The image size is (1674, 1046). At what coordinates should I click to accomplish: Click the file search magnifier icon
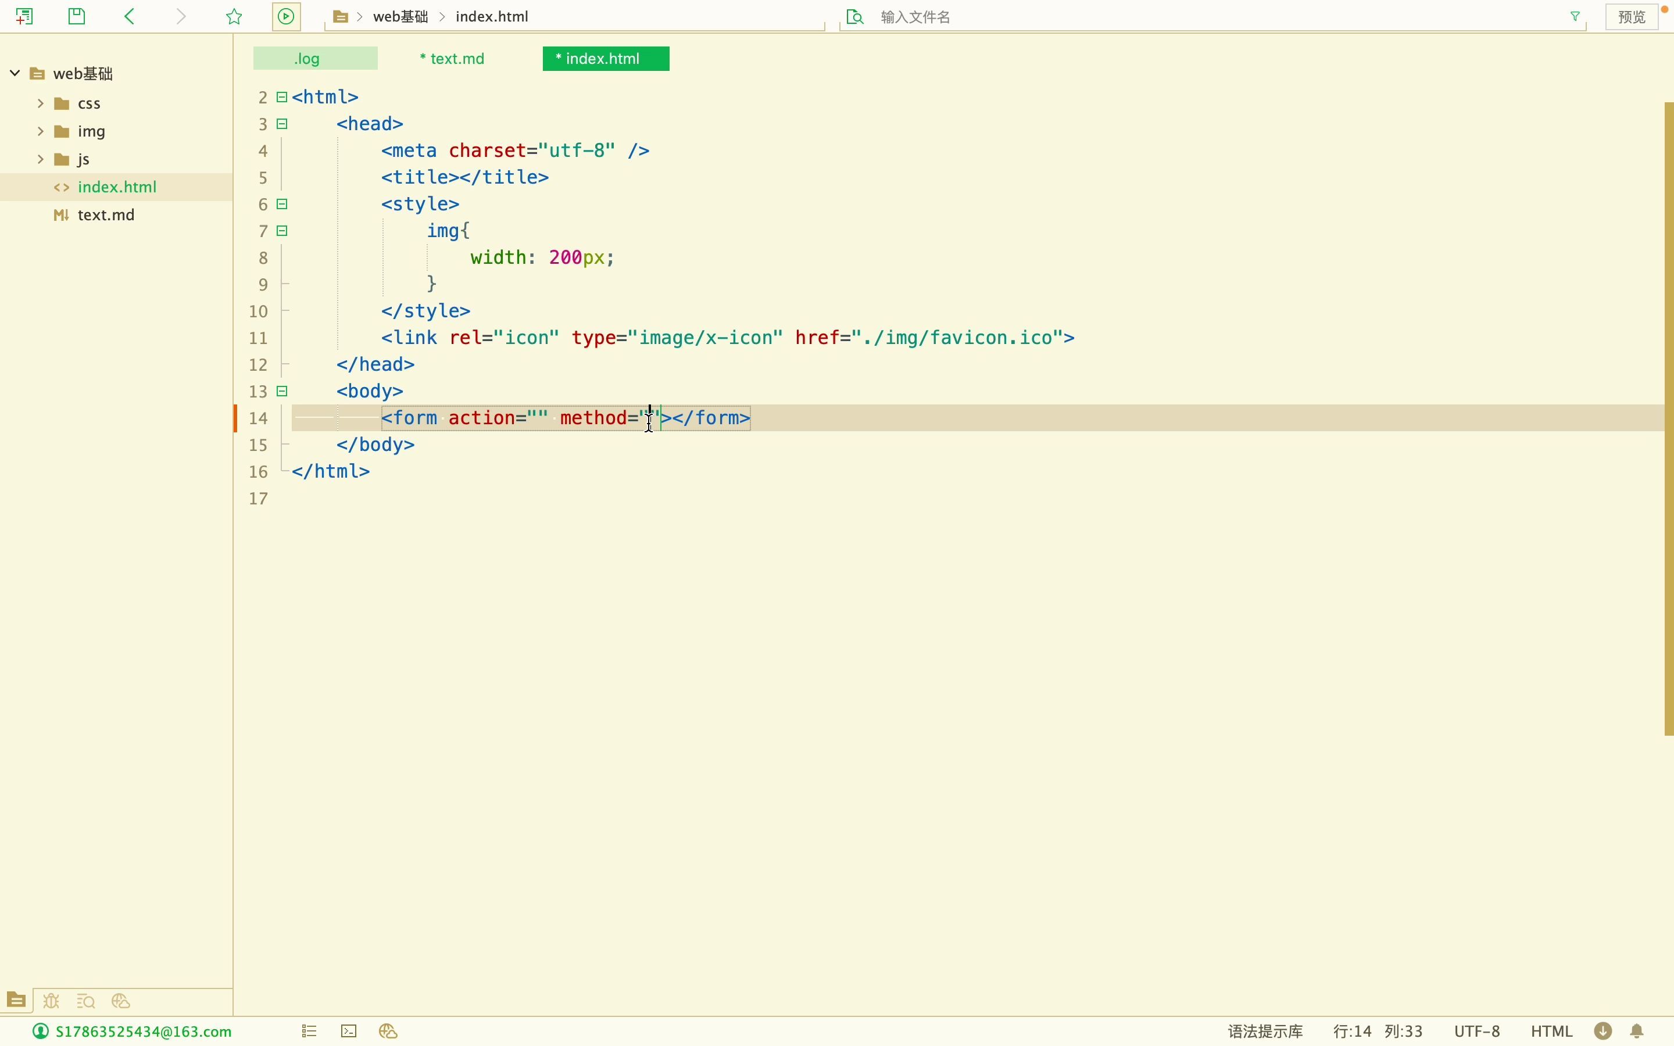[x=855, y=17]
